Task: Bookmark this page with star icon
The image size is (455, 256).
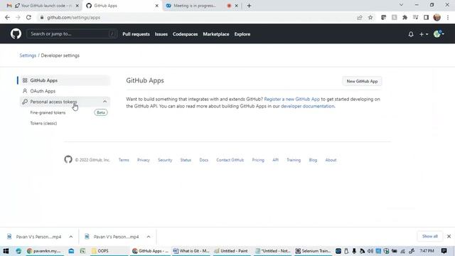Action: point(370,17)
